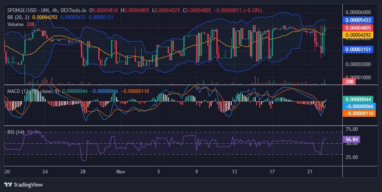Click the purple 56.84 RSI value tag

click(351, 140)
